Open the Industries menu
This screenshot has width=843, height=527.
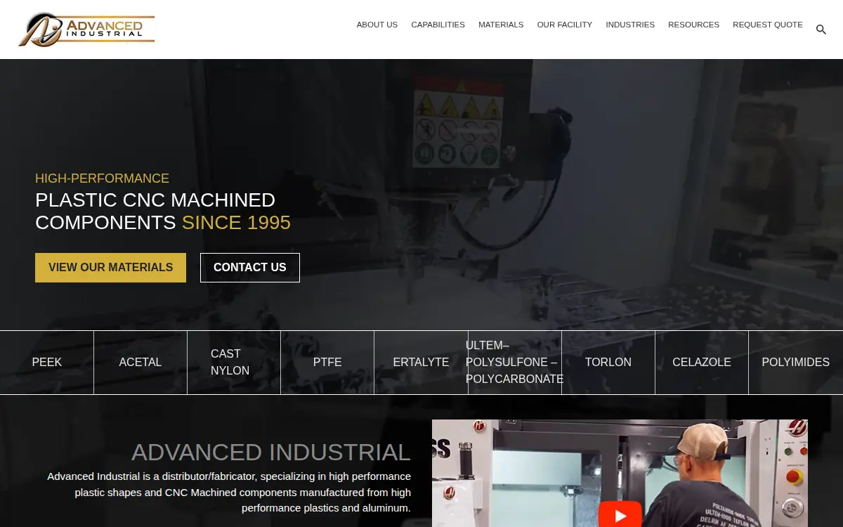(x=630, y=25)
